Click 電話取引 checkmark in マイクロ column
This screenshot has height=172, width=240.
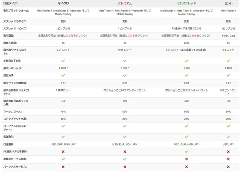tap(63, 137)
